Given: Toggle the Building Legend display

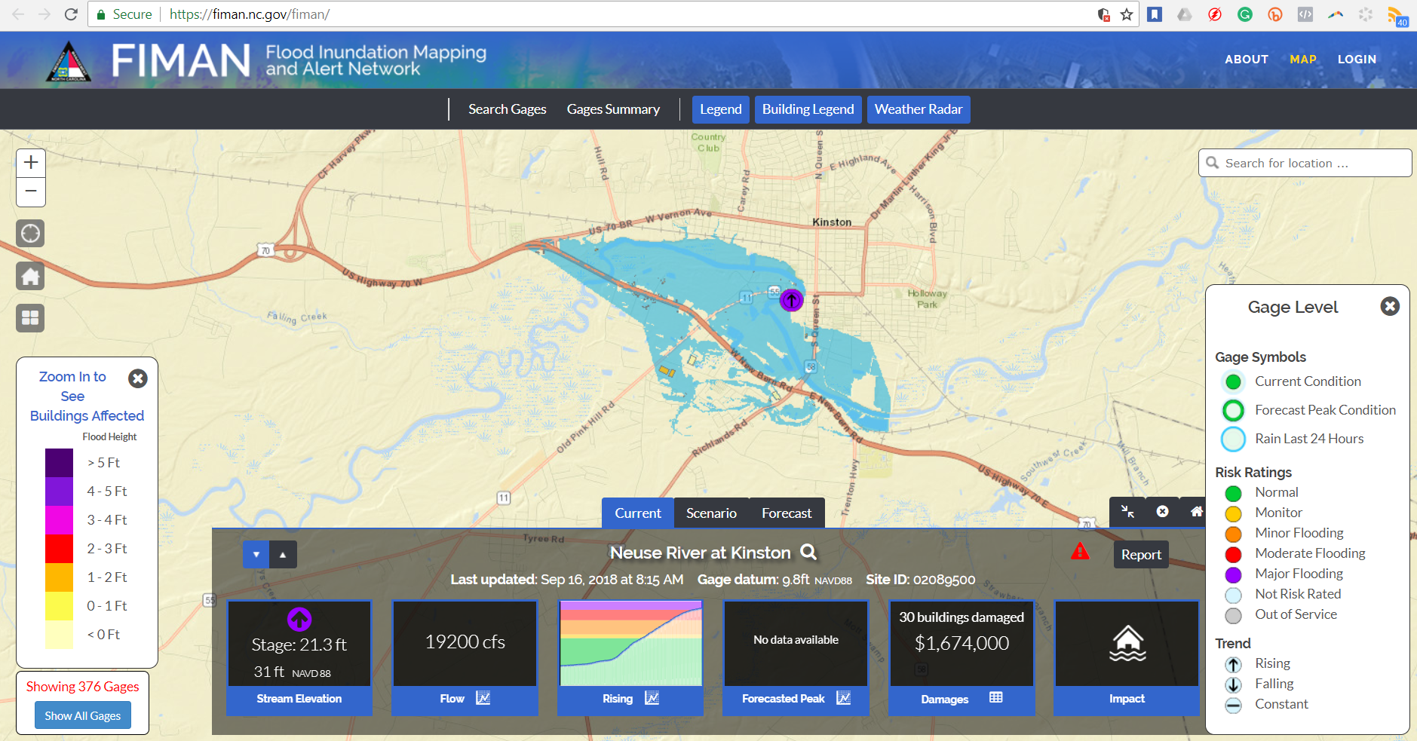Looking at the screenshot, I should point(807,109).
